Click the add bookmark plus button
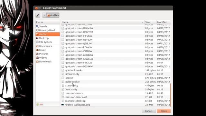 (x=38, y=104)
